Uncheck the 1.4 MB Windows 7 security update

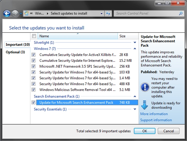point(34,78)
